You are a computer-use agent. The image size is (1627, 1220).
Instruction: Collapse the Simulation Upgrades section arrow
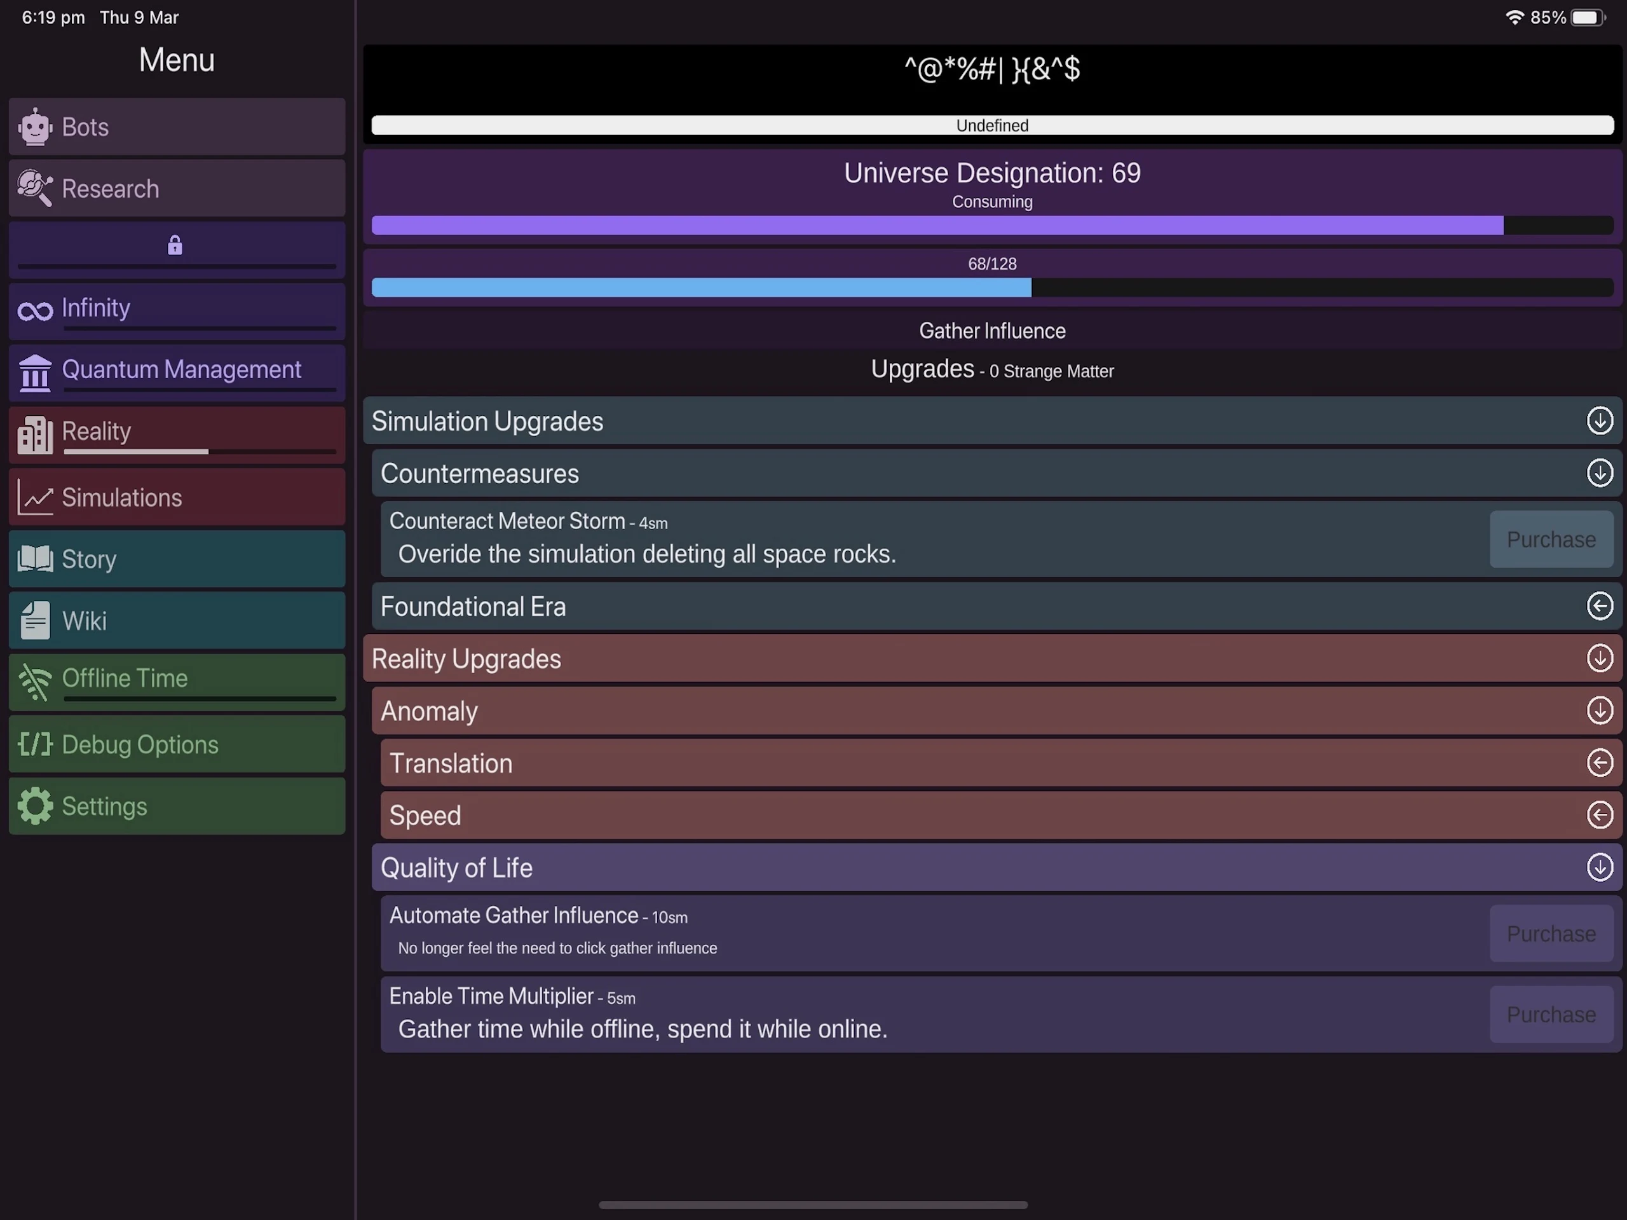click(x=1599, y=421)
